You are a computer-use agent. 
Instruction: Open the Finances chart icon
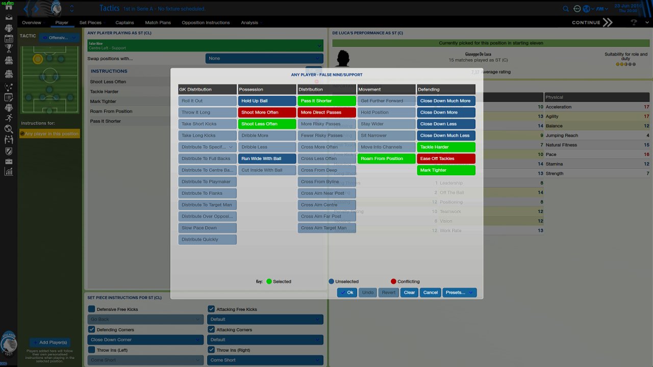click(x=9, y=172)
